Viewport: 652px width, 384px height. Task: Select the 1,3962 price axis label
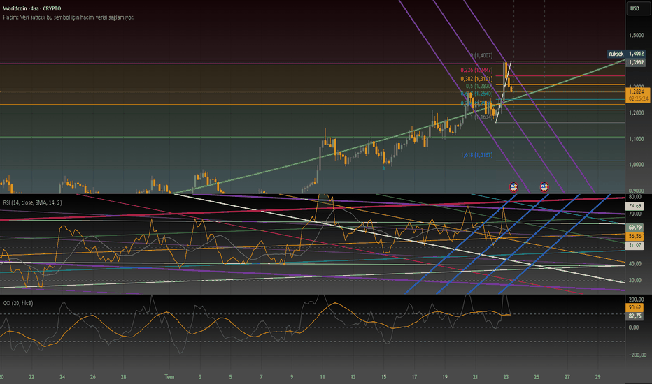pos(636,62)
